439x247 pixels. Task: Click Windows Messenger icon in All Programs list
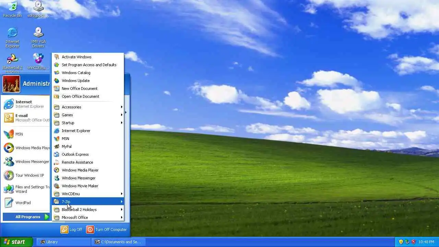click(57, 178)
